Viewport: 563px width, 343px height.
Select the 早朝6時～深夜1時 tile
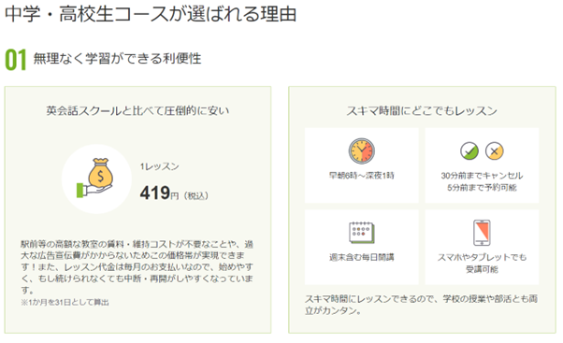coord(362,165)
